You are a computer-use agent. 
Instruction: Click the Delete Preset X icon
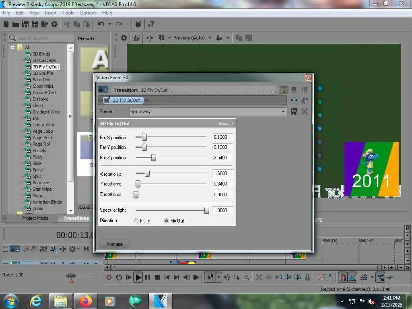pos(305,111)
